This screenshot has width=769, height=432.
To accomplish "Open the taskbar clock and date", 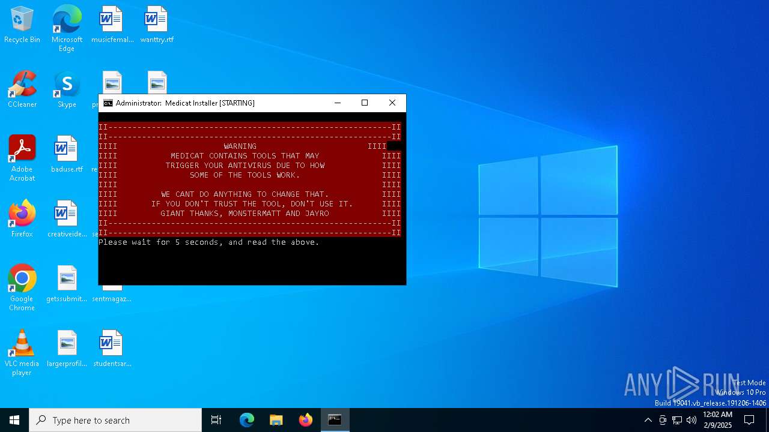I will pos(717,420).
